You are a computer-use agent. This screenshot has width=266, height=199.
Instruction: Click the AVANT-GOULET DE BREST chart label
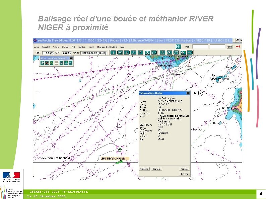coord(56,158)
